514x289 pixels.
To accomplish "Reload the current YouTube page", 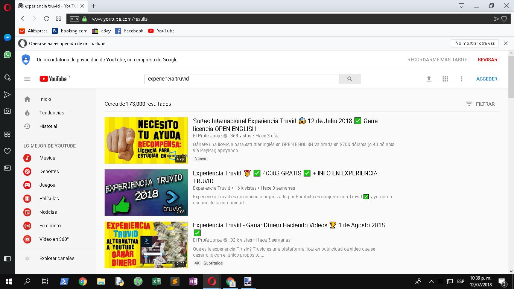I will (x=46, y=19).
